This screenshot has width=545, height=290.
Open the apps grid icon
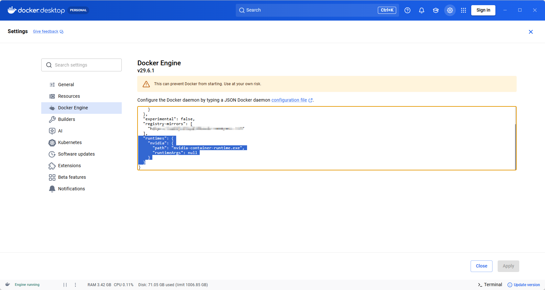pyautogui.click(x=464, y=10)
